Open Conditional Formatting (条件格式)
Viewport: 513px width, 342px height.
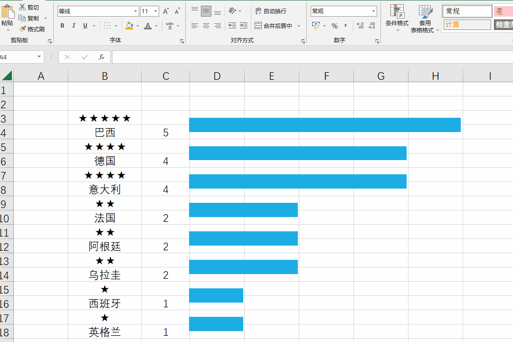[x=397, y=18]
